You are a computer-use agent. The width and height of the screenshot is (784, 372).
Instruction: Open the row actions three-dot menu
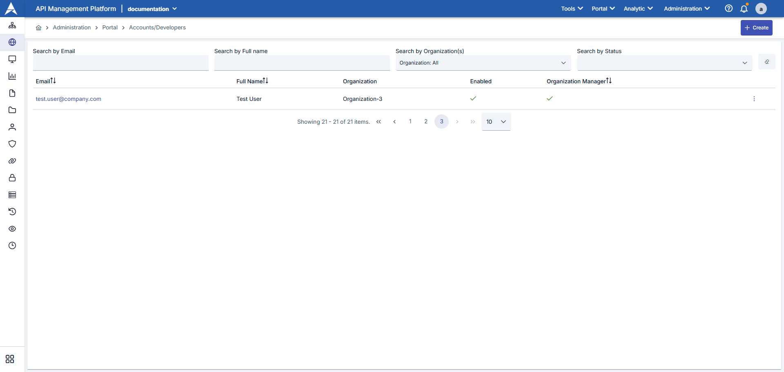pos(754,99)
